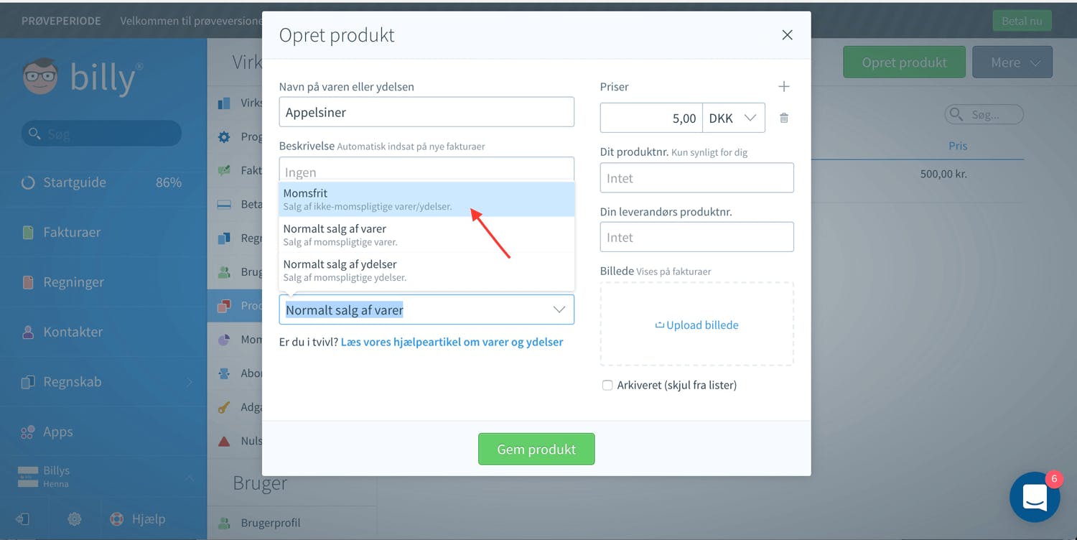Delete the price row with trash icon
This screenshot has height=540, width=1077.
click(784, 118)
